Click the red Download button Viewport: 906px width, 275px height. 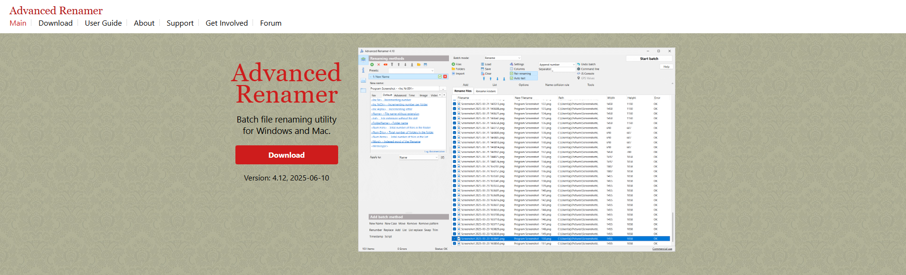point(287,155)
